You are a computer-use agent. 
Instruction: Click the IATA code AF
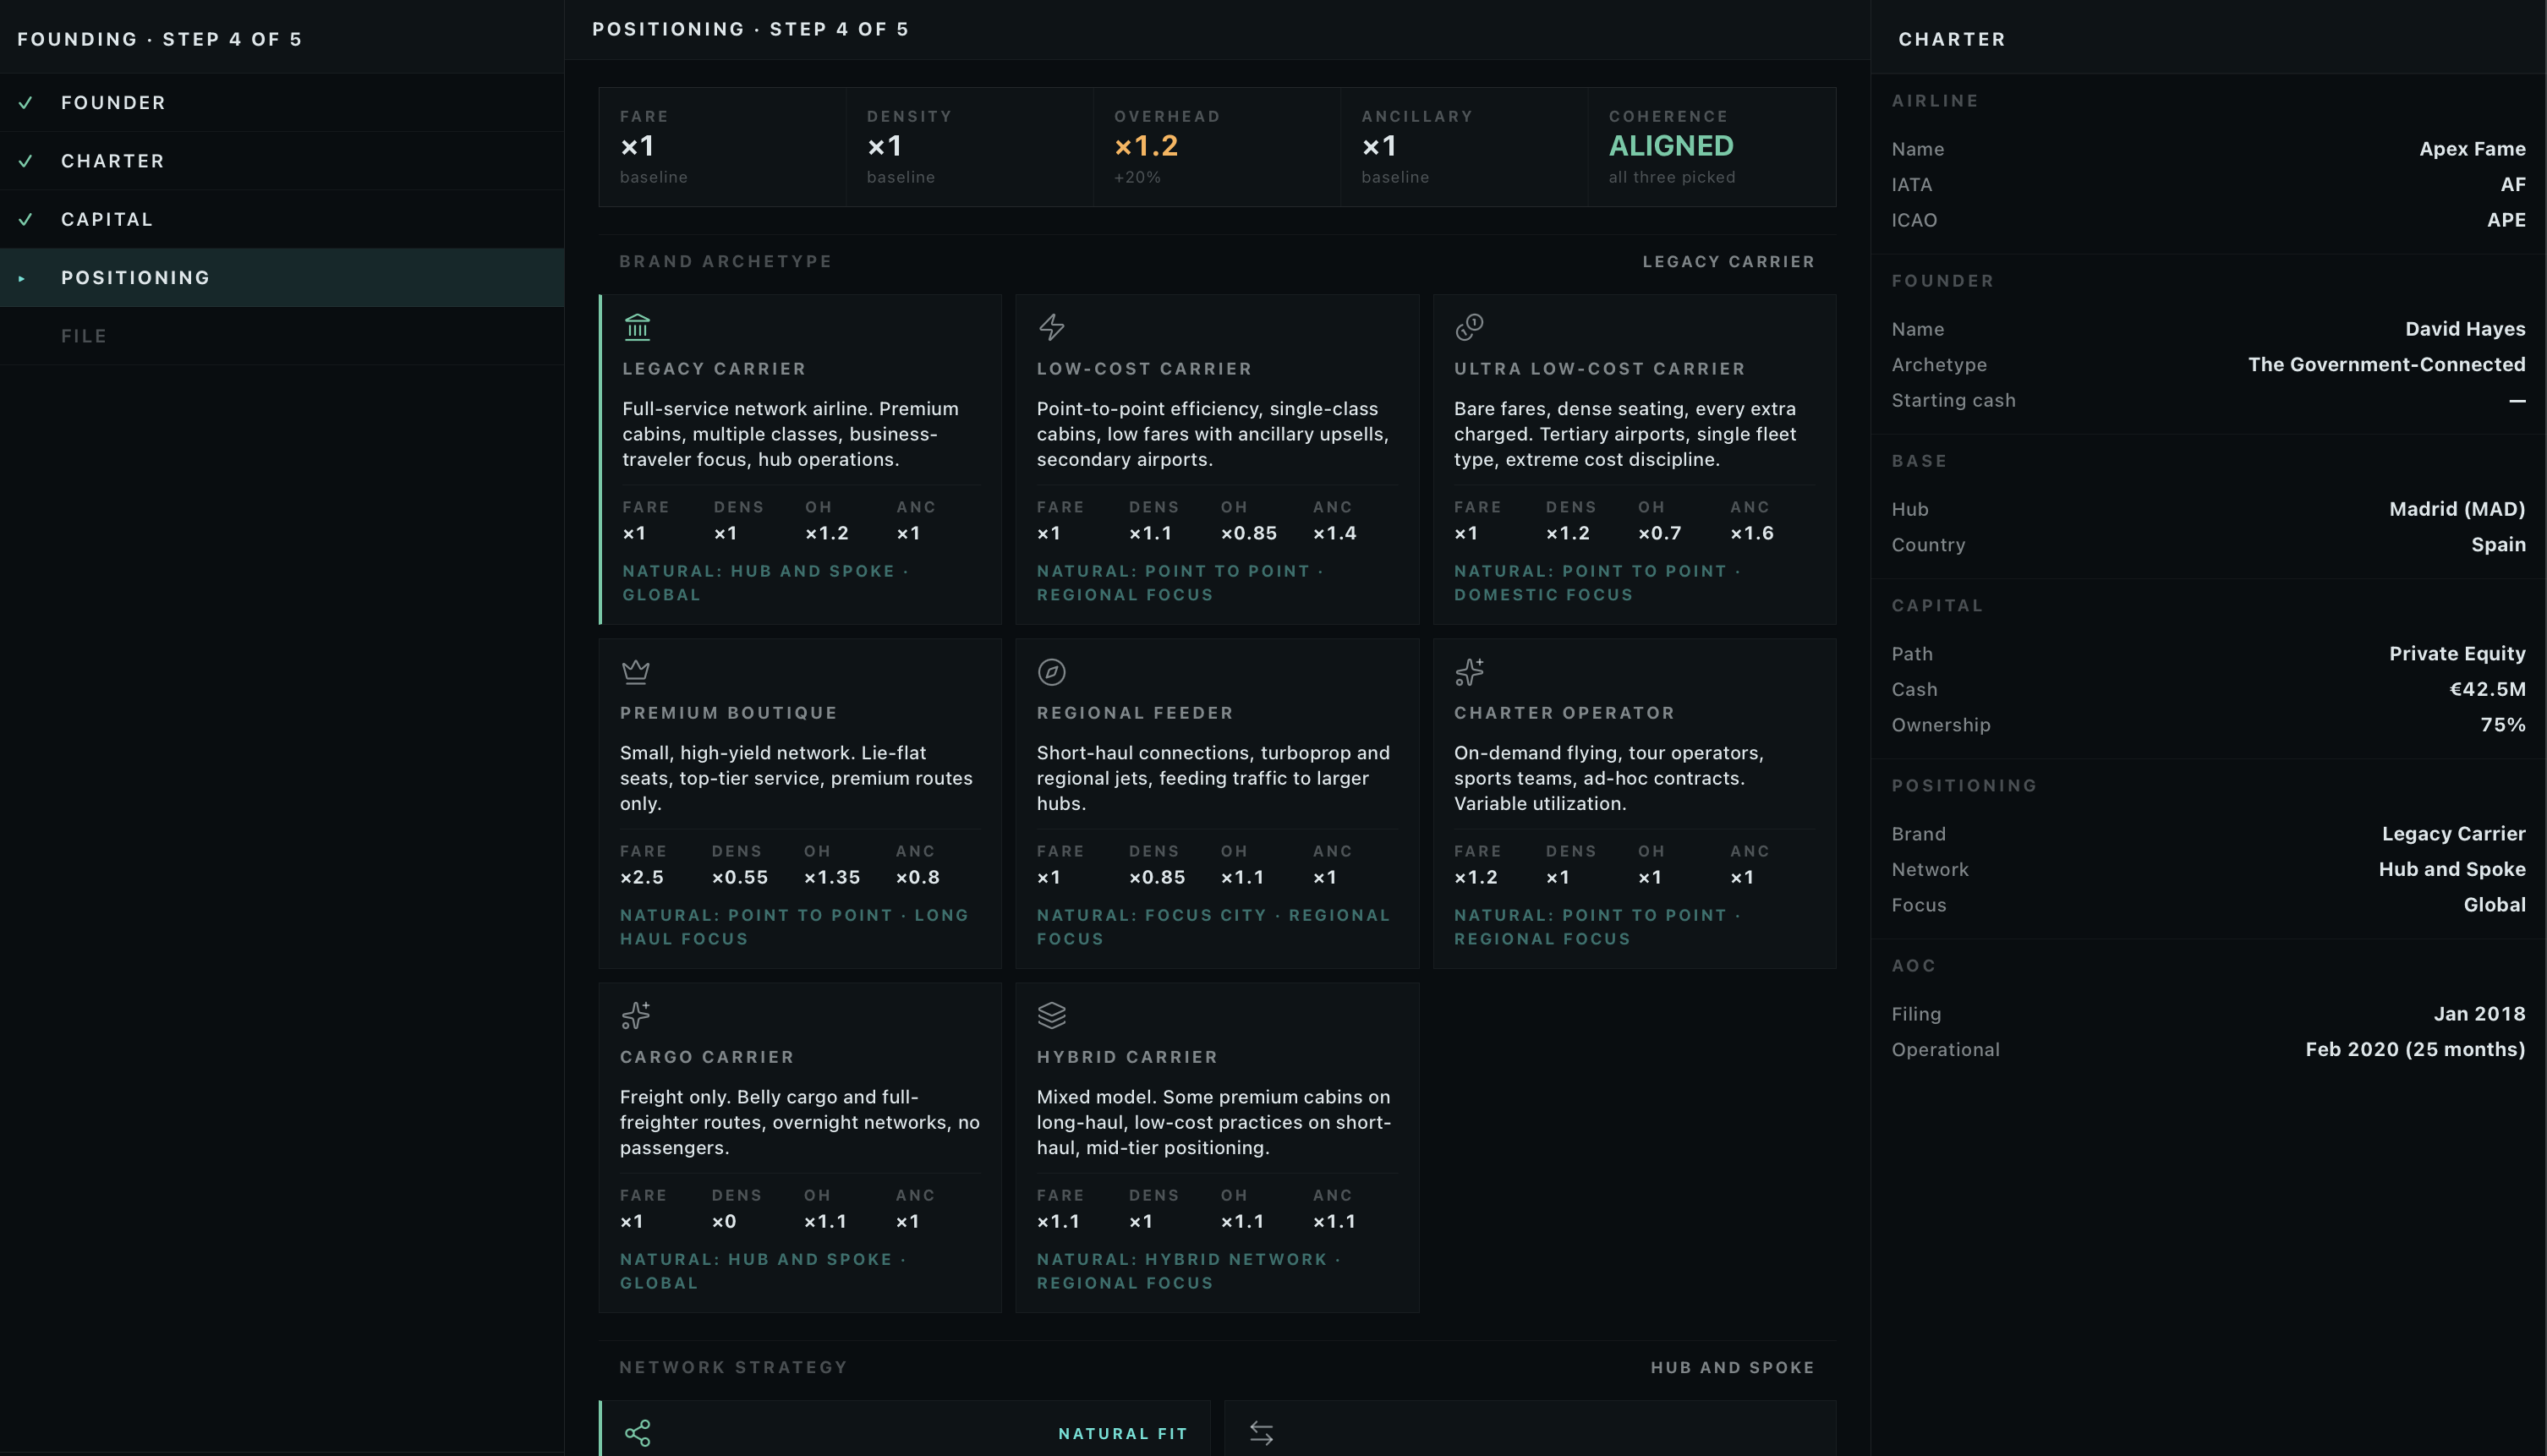point(2513,185)
